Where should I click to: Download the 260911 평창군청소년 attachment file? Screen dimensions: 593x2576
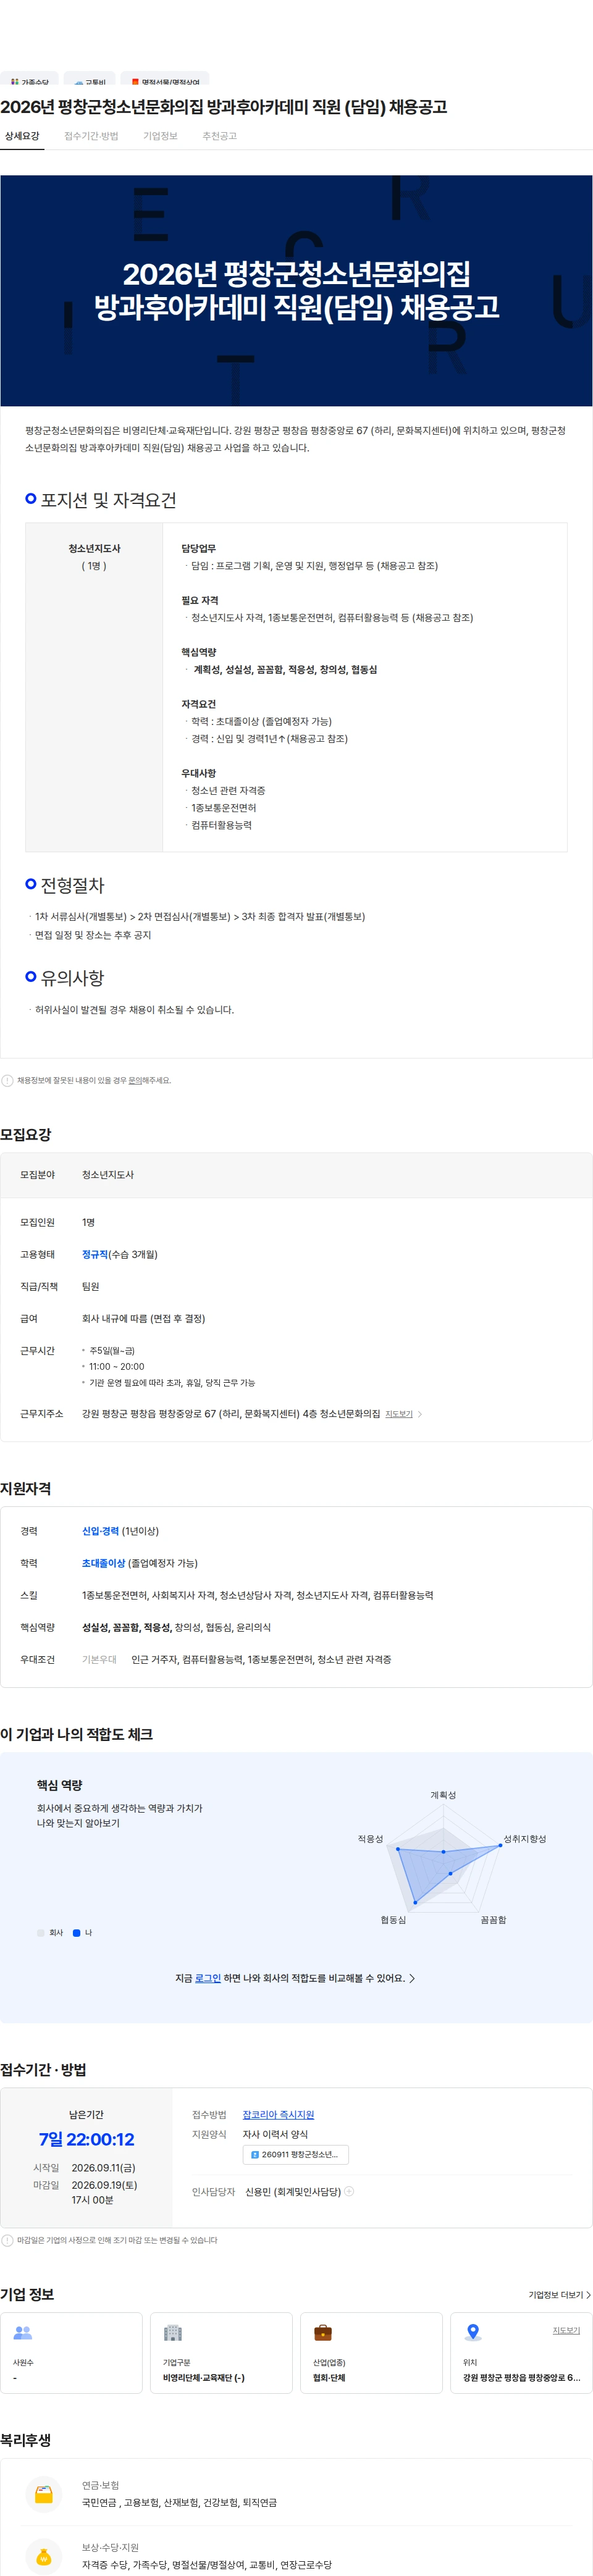coord(295,2154)
